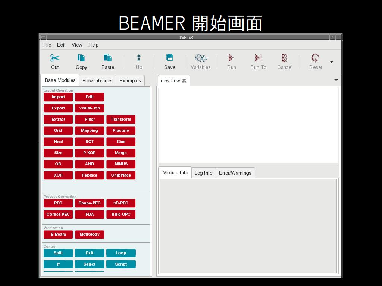382x286 pixels.
Task: Select the Mapping module
Action: point(90,131)
